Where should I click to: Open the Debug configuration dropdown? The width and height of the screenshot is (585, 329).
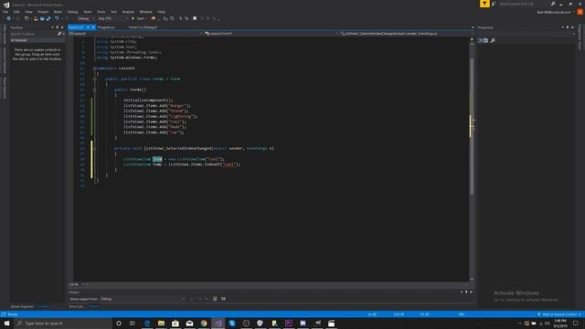[x=86, y=18]
